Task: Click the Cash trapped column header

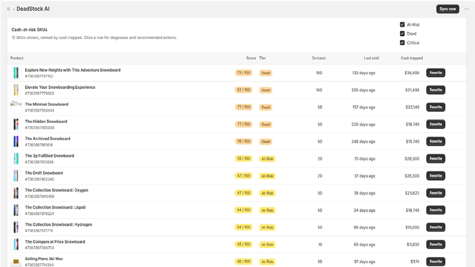Action: pyautogui.click(x=412, y=58)
